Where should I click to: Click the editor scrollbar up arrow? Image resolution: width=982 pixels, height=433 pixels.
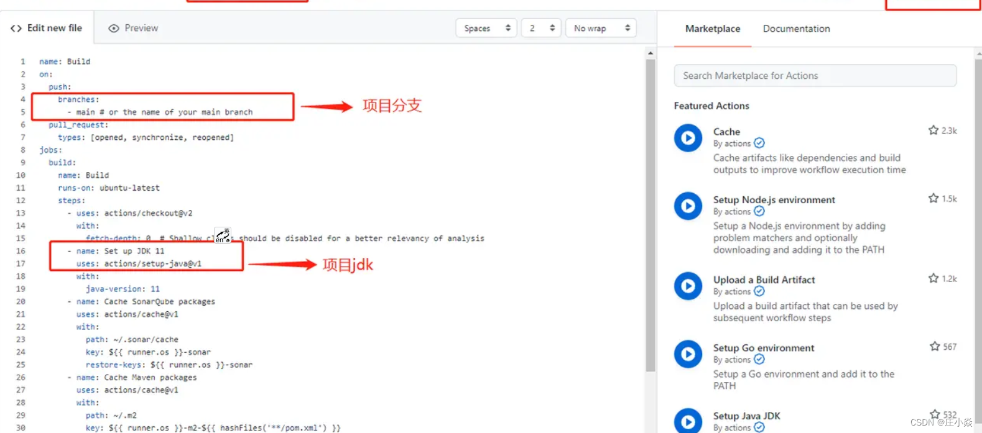(651, 53)
